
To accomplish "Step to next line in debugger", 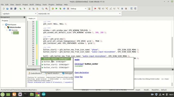I will pos(103,9).
